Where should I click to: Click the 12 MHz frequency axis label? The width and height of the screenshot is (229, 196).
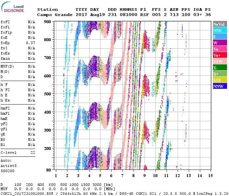click(x=178, y=176)
